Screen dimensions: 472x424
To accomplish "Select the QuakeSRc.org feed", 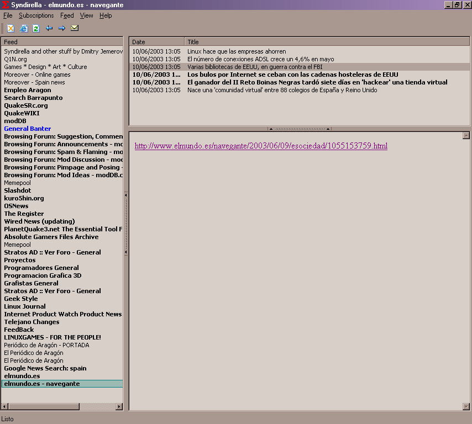I will 62,105.
